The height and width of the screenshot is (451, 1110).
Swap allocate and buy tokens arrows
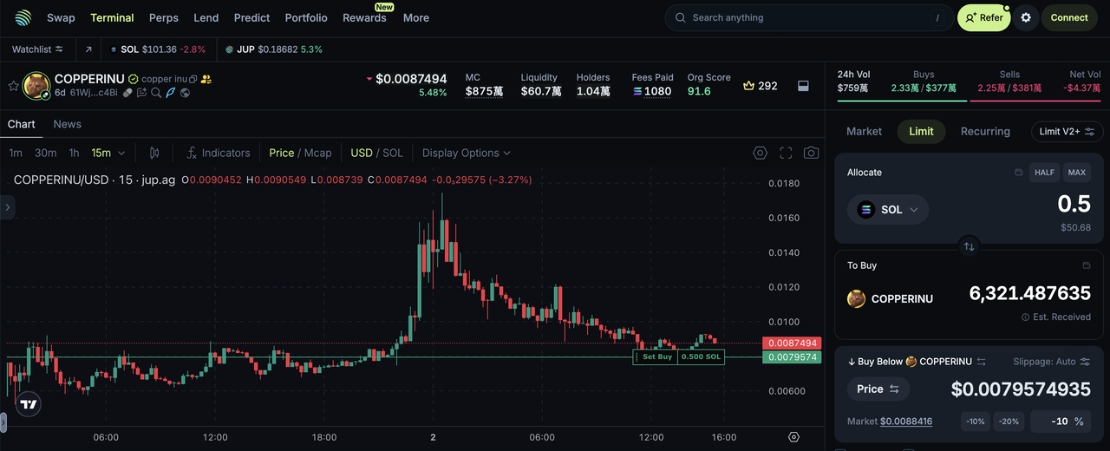pyautogui.click(x=969, y=246)
